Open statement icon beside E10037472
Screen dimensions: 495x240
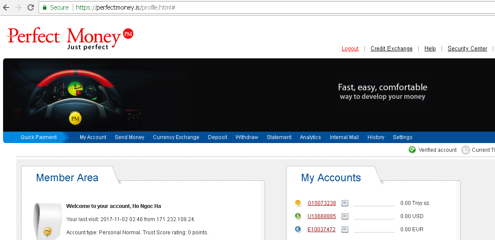click(345, 229)
